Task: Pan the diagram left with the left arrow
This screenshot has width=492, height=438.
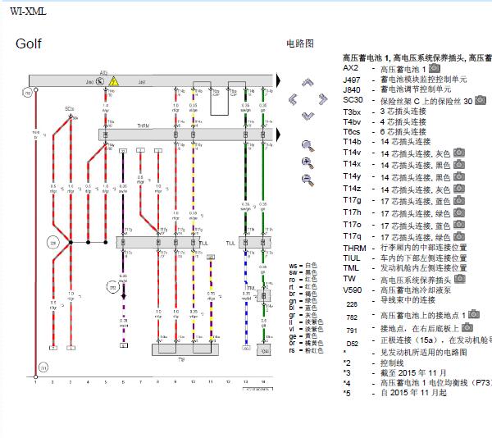Action: [293, 99]
